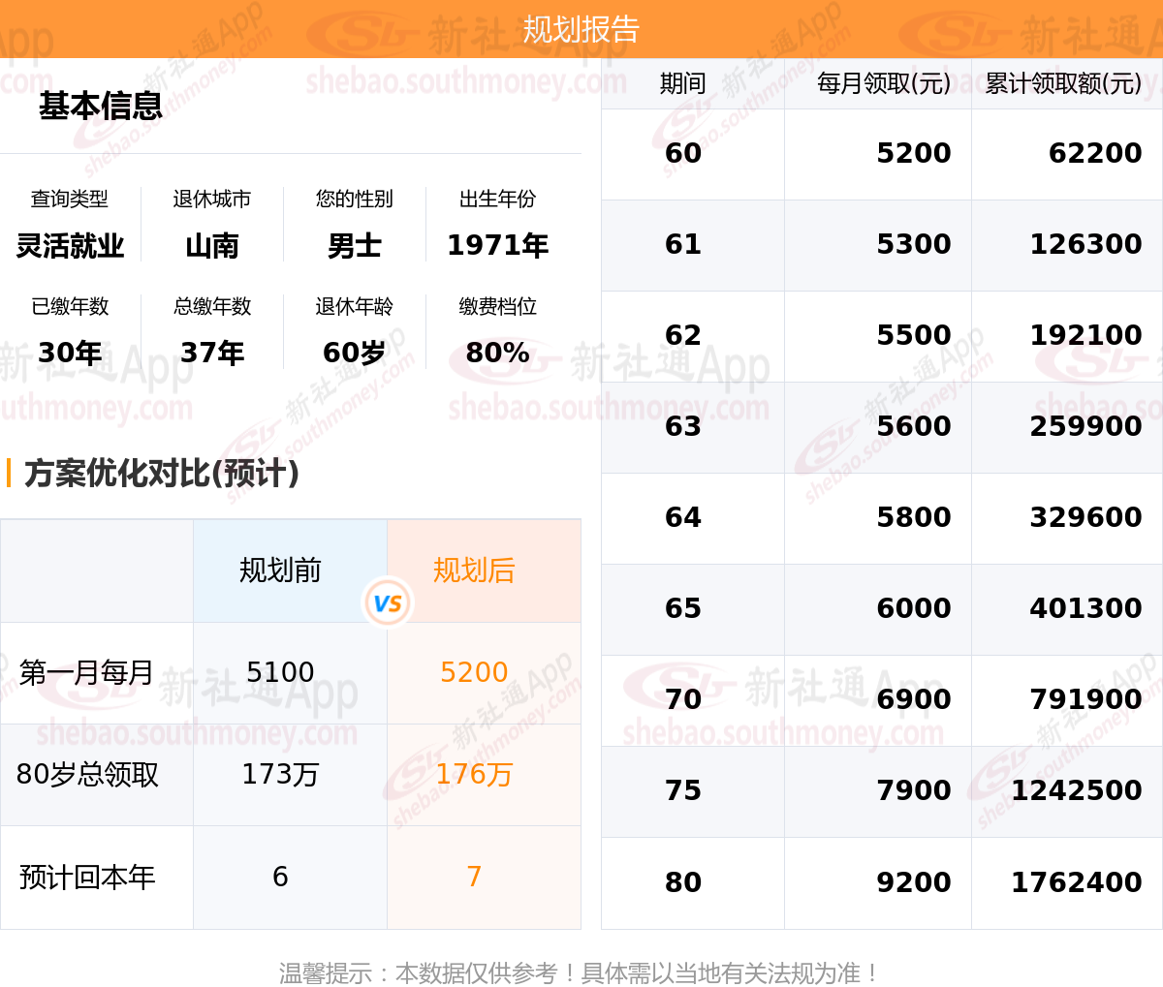Click the 80% contribution tier value
The width and height of the screenshot is (1163, 987).
(497, 353)
